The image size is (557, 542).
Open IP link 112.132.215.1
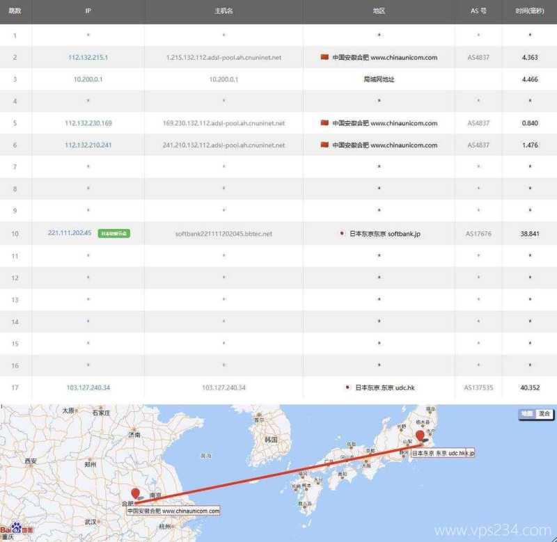pos(88,57)
